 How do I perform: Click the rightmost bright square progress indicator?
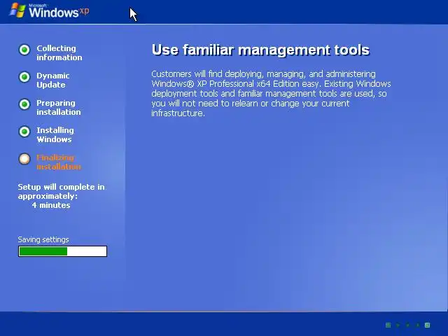point(428,325)
